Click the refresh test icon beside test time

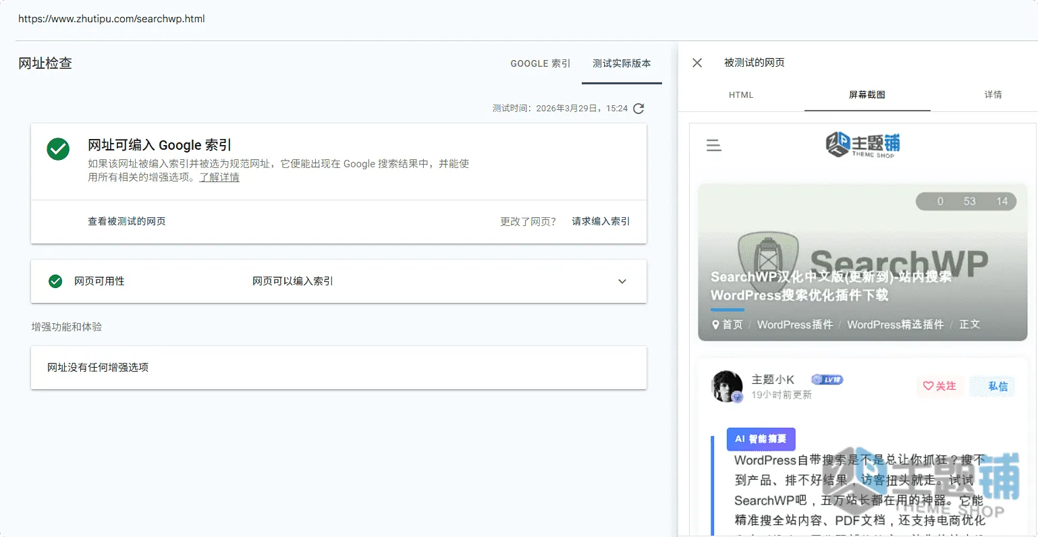coord(638,109)
